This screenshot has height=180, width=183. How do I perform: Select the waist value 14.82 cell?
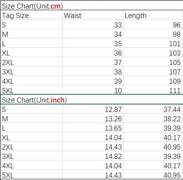pyautogui.click(x=93, y=156)
